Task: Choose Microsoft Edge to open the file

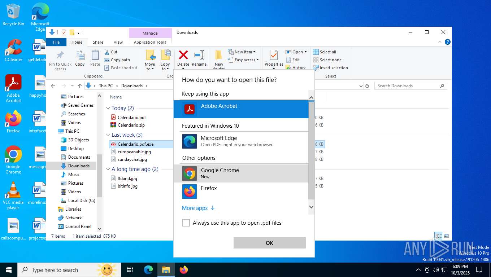Action: click(241, 141)
